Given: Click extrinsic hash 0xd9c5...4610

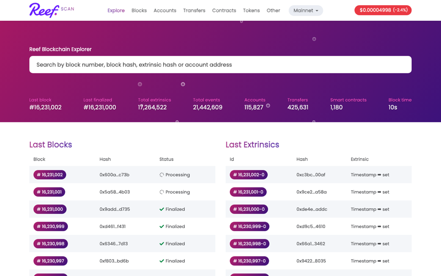Looking at the screenshot, I should [x=311, y=227].
